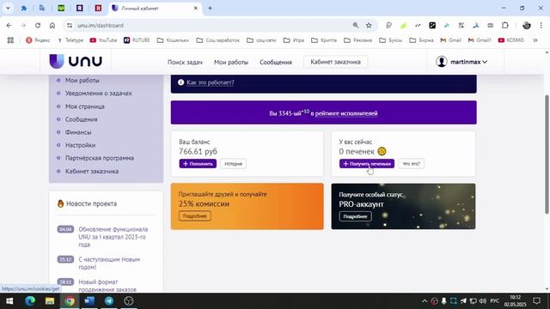Click the cookie icon next to 0 печенек
The image size is (550, 309).
[x=382, y=151]
